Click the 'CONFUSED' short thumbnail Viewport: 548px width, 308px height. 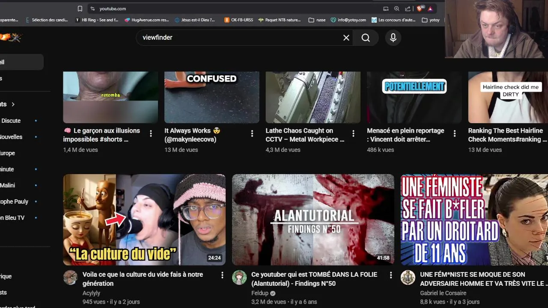click(x=211, y=97)
